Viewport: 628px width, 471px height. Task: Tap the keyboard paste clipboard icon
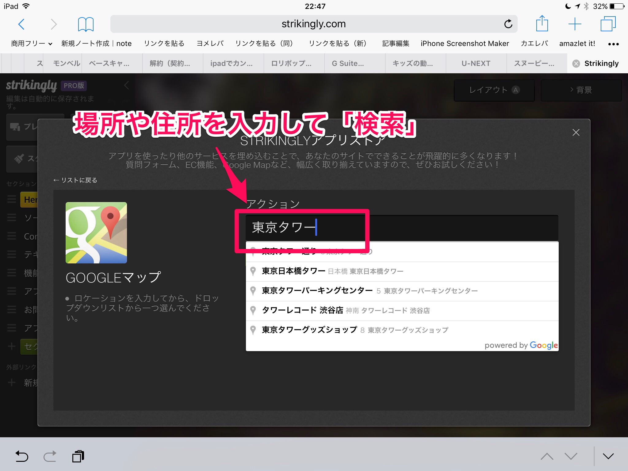click(78, 456)
